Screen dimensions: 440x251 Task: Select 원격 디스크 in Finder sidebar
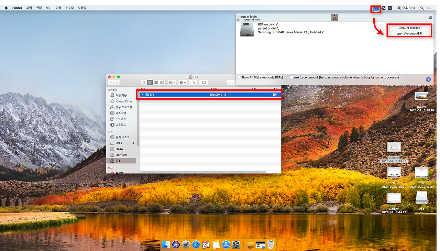click(x=121, y=137)
